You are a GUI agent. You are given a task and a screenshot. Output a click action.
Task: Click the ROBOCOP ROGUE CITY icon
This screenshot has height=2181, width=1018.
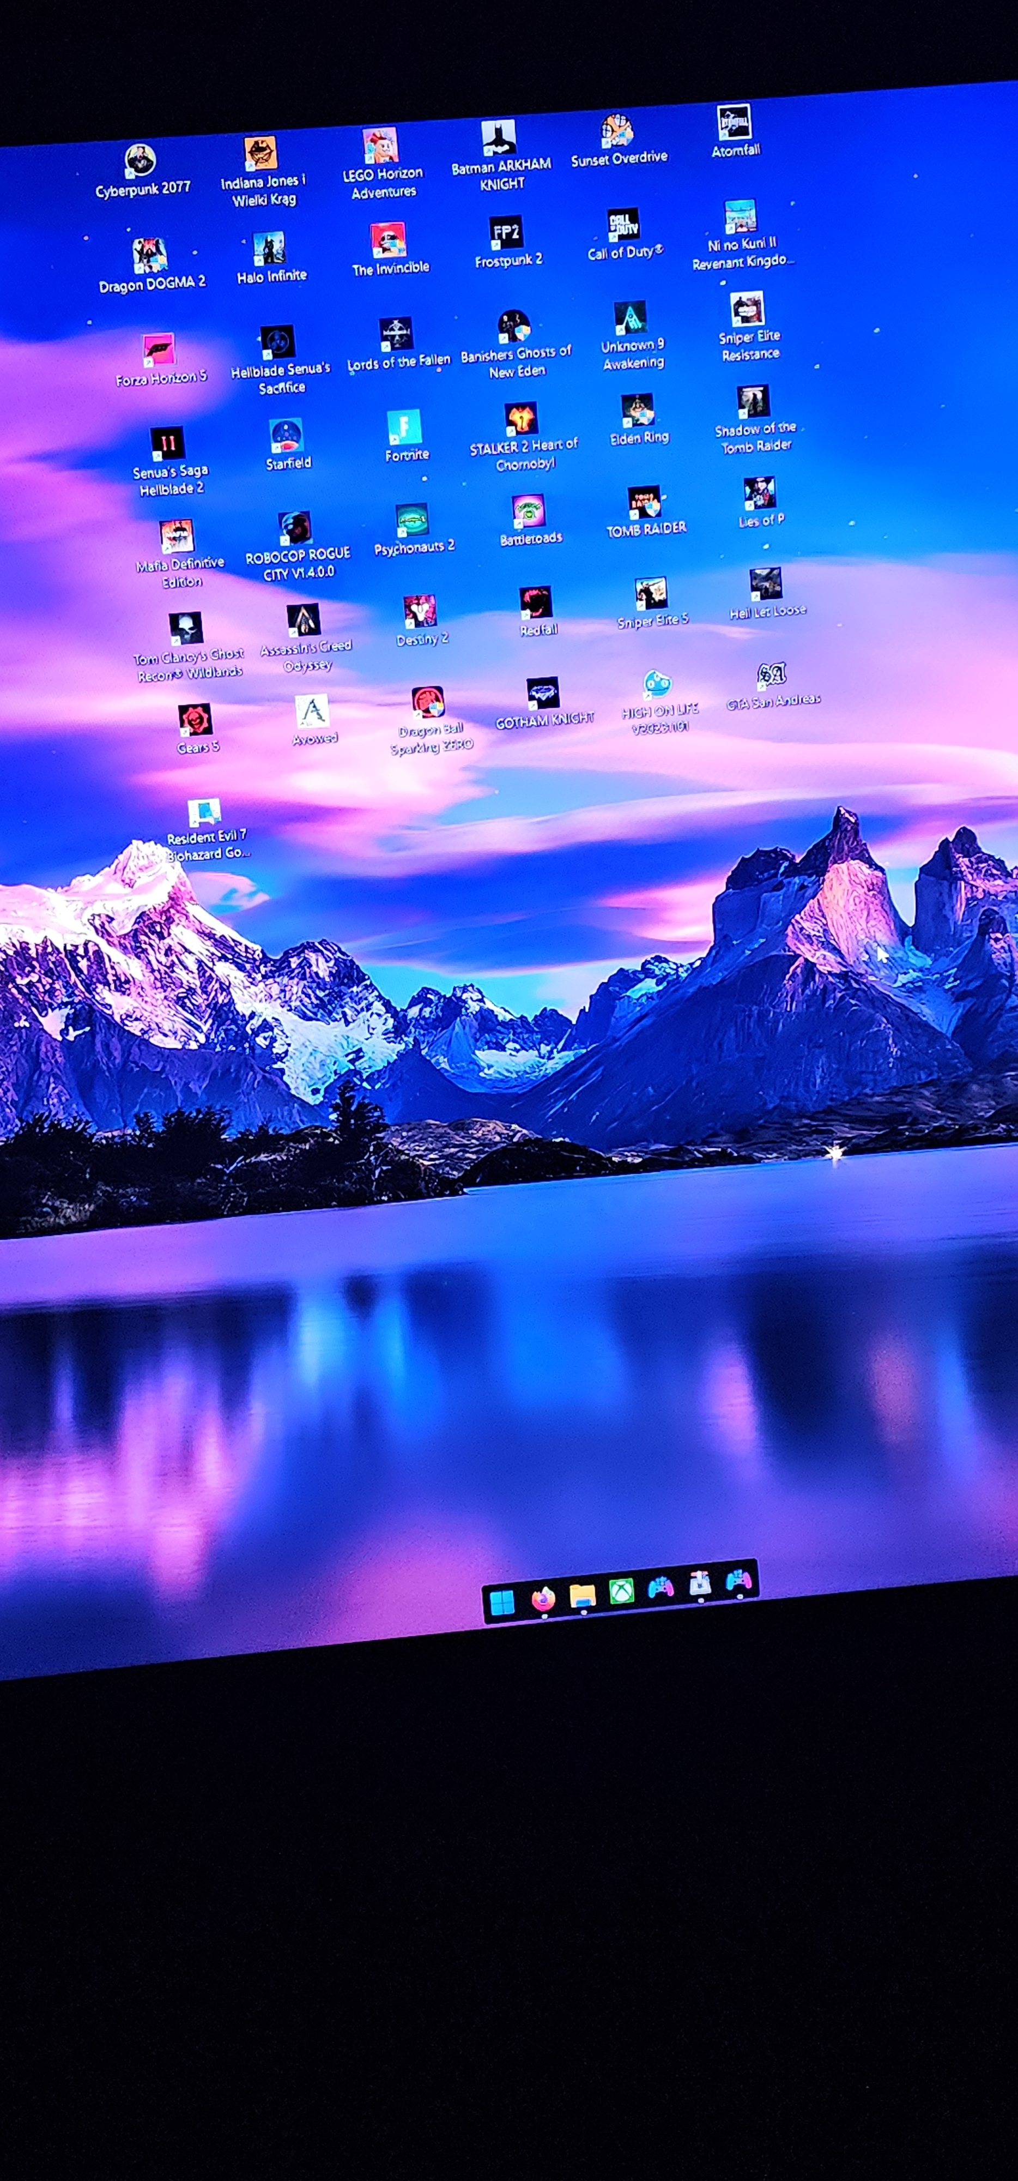pos(295,528)
